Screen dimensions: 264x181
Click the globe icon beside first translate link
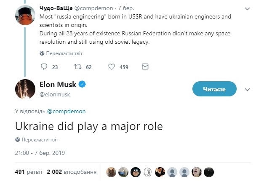coord(42,53)
